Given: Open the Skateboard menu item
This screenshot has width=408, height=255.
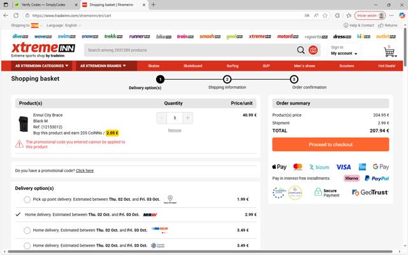Looking at the screenshot, I should click(193, 66).
